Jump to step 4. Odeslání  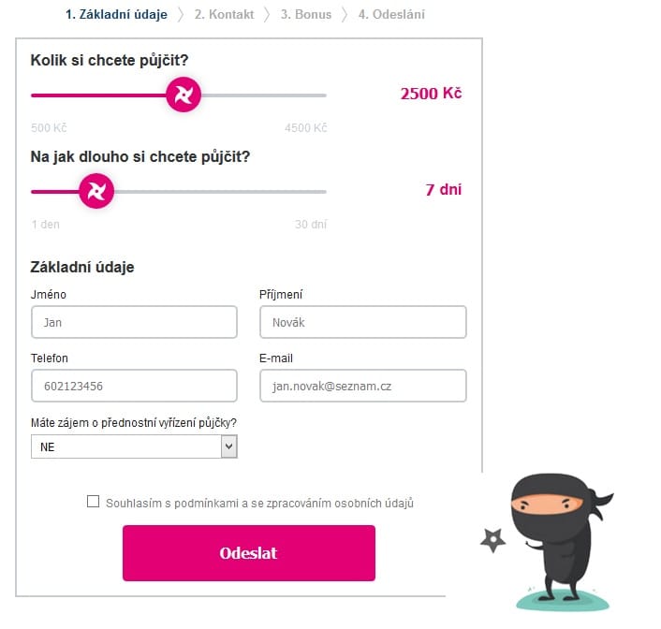[x=391, y=14]
